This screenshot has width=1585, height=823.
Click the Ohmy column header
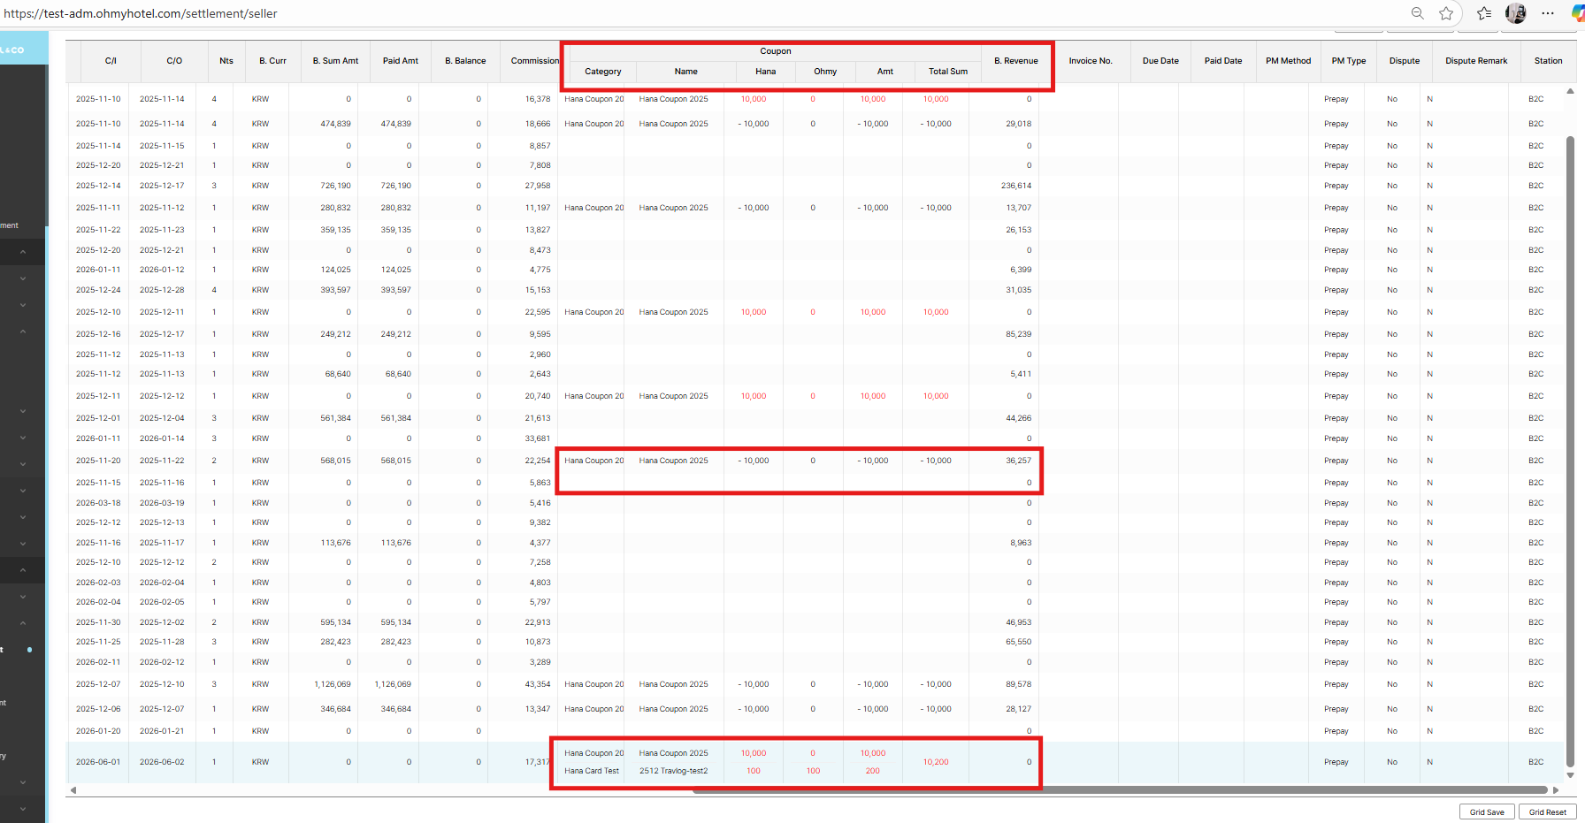tap(825, 72)
